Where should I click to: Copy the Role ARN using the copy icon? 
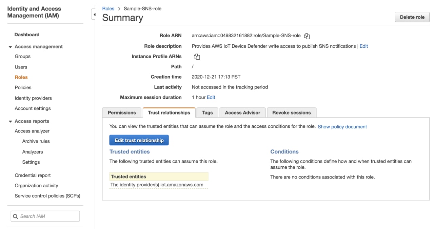click(307, 36)
